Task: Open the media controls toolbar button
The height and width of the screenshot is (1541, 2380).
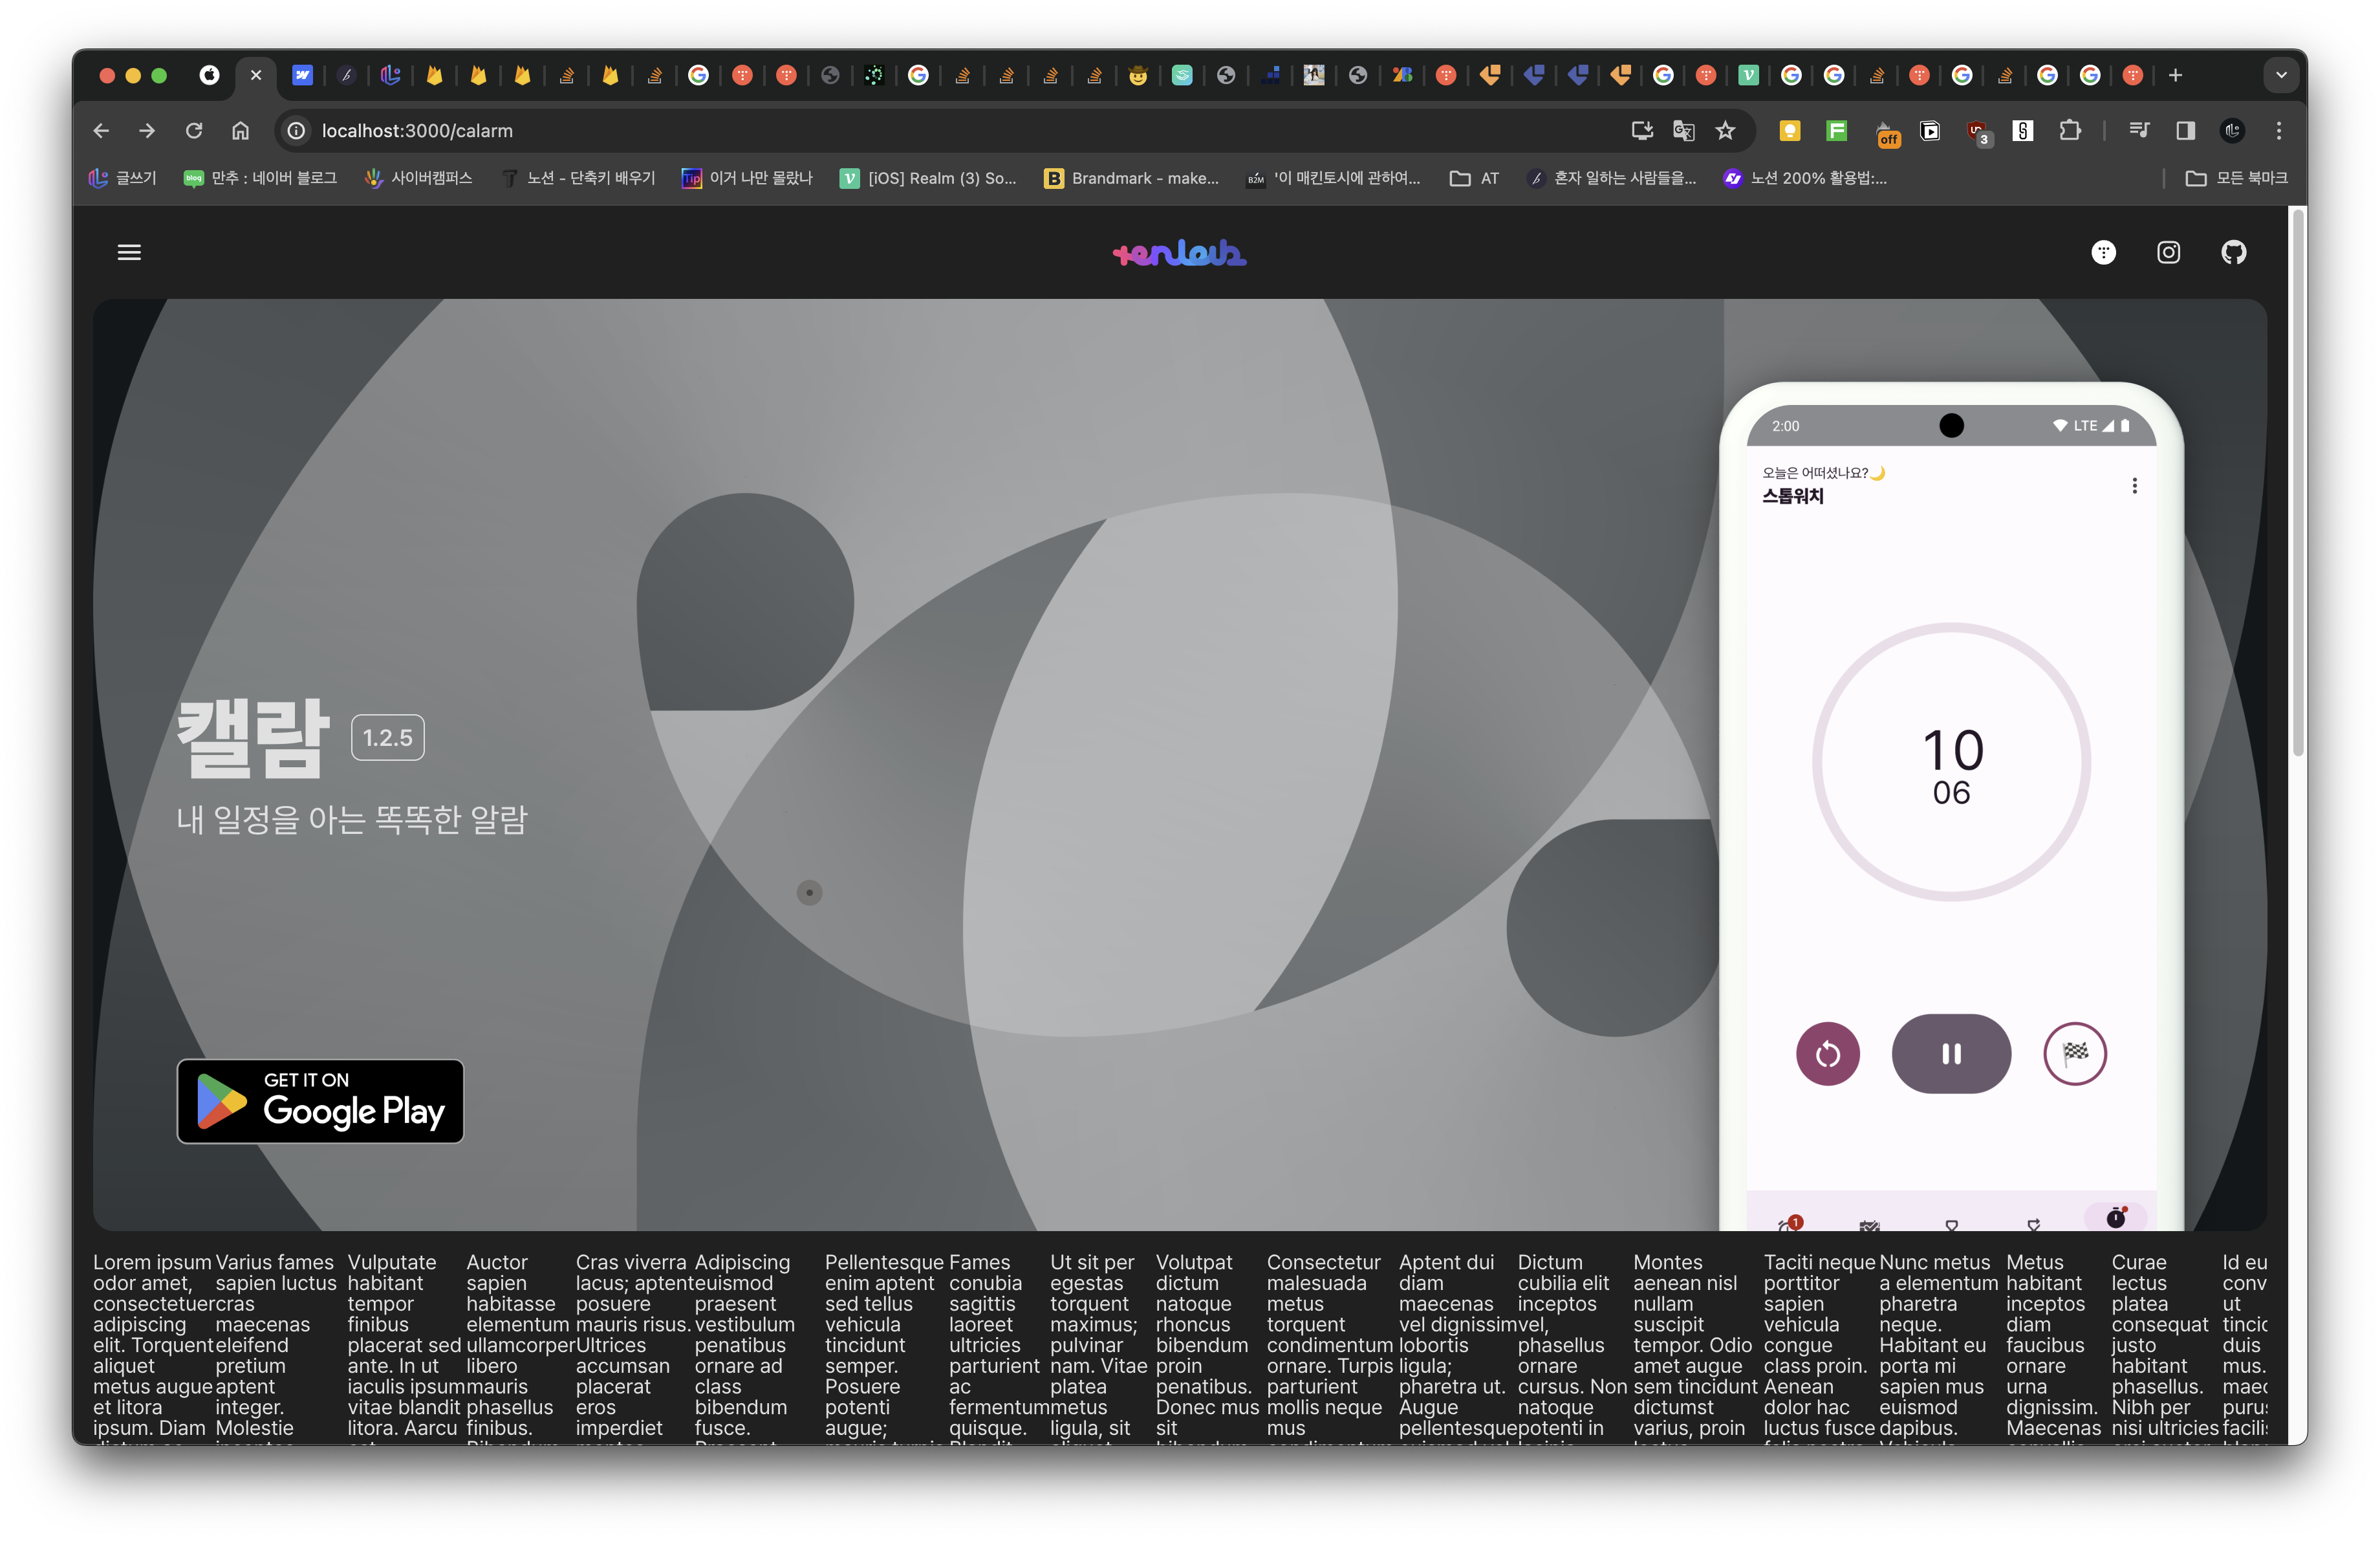Action: pyautogui.click(x=2139, y=131)
